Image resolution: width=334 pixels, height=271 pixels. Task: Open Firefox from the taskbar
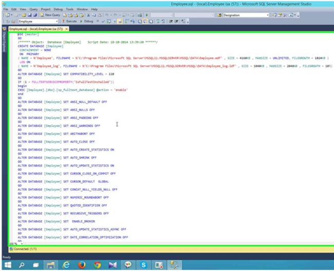pos(82,265)
